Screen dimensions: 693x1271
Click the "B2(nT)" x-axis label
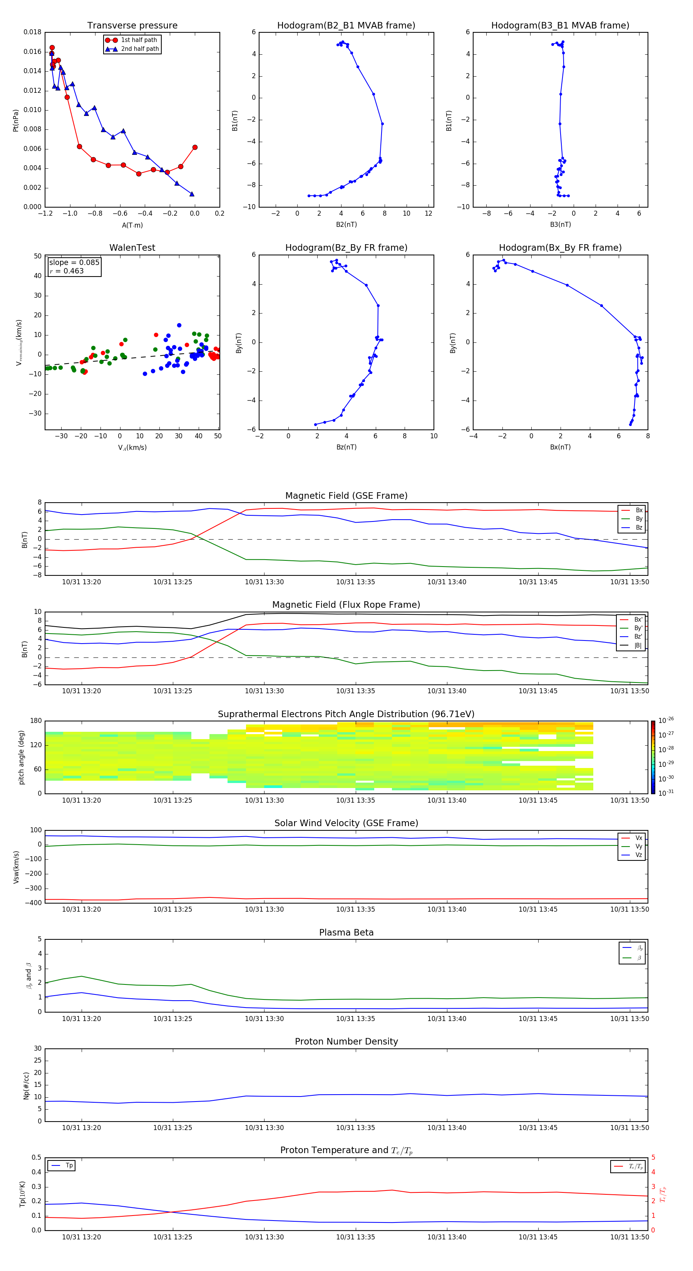[346, 225]
